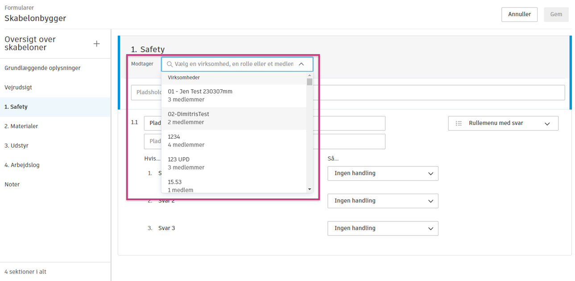Image resolution: width=575 pixels, height=281 pixels.
Task: Click the list icon beside Rullemenu med svar
Action: (459, 124)
